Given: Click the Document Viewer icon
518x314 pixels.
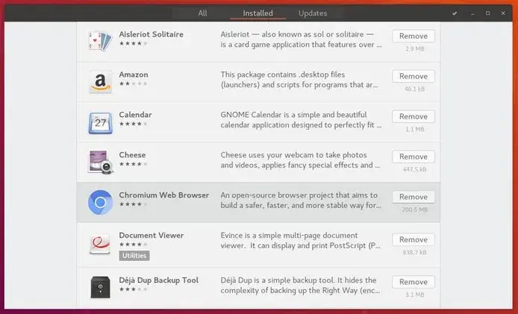Looking at the screenshot, I should pyautogui.click(x=100, y=245).
